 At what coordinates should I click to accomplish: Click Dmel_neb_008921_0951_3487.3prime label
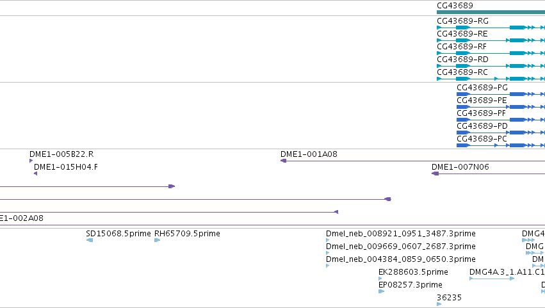click(401, 234)
